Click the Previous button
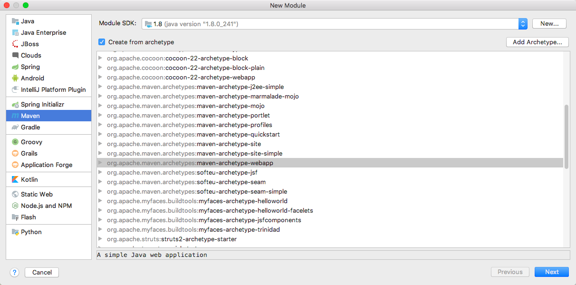This screenshot has width=576, height=285. pos(510,272)
